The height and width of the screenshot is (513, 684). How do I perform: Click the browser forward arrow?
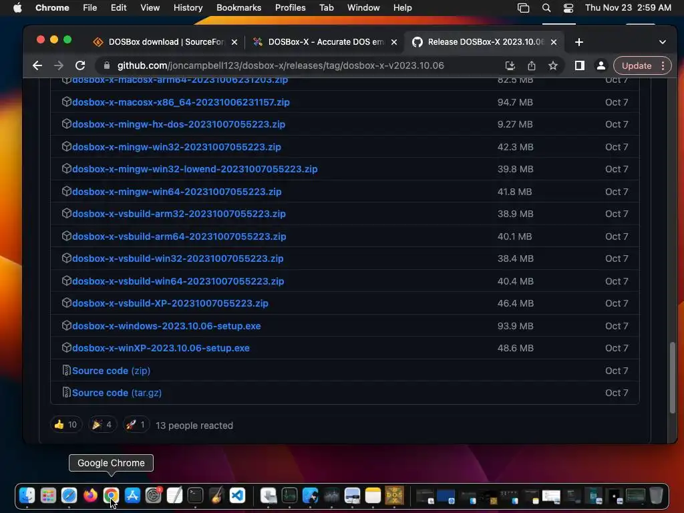pyautogui.click(x=59, y=65)
